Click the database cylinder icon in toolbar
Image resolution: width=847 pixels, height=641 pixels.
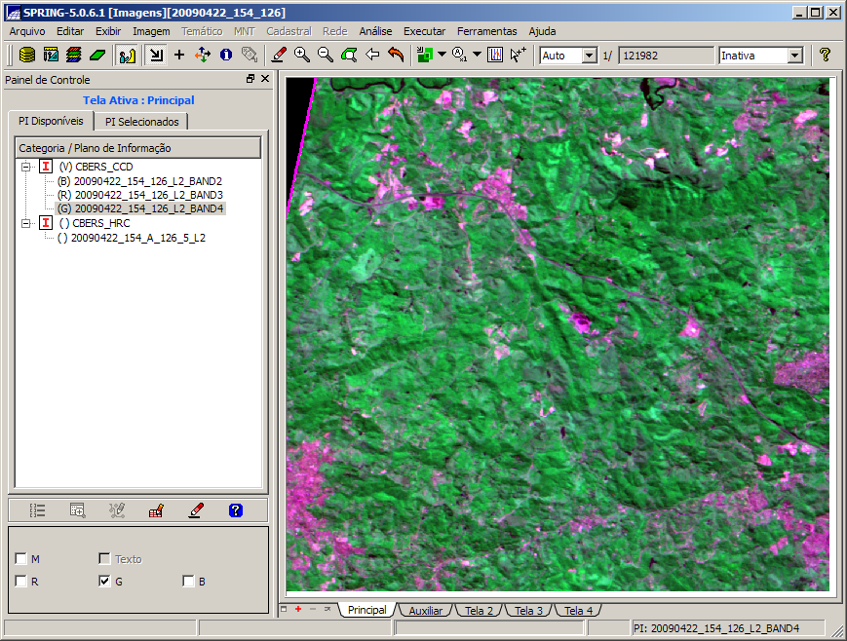(27, 56)
